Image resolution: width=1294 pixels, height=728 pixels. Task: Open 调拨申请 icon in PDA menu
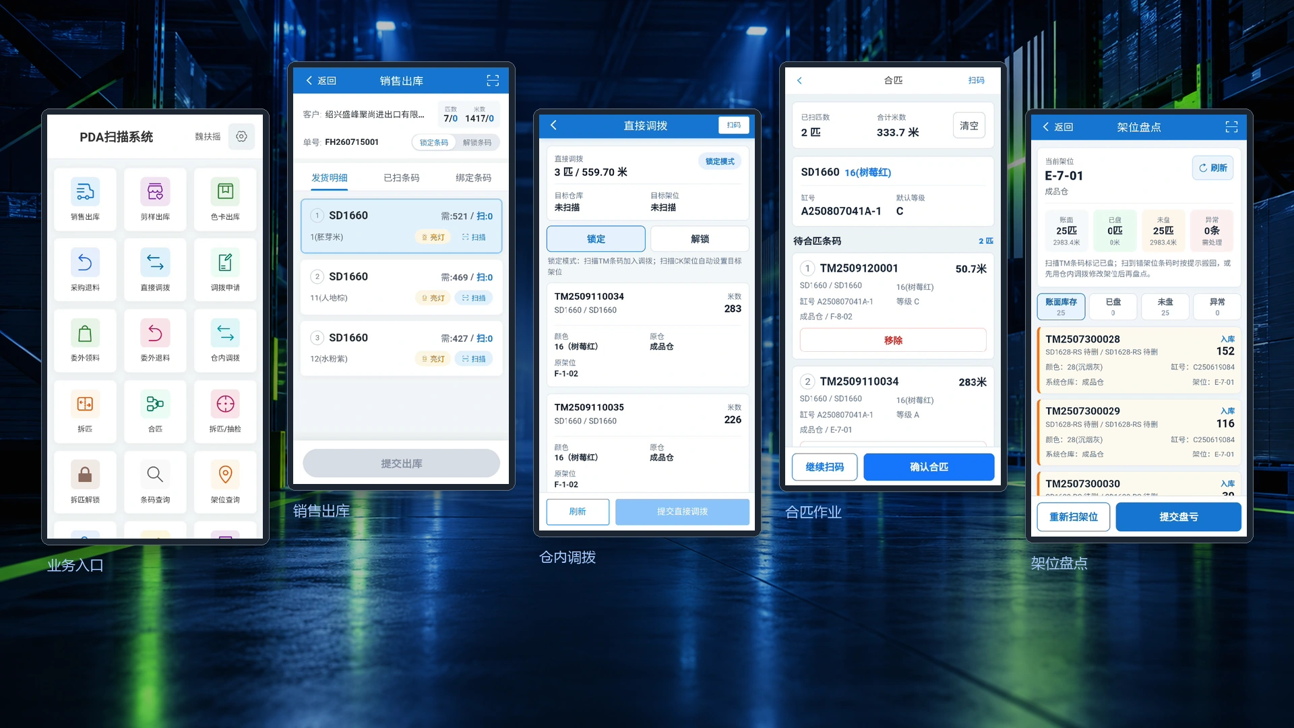225,262
